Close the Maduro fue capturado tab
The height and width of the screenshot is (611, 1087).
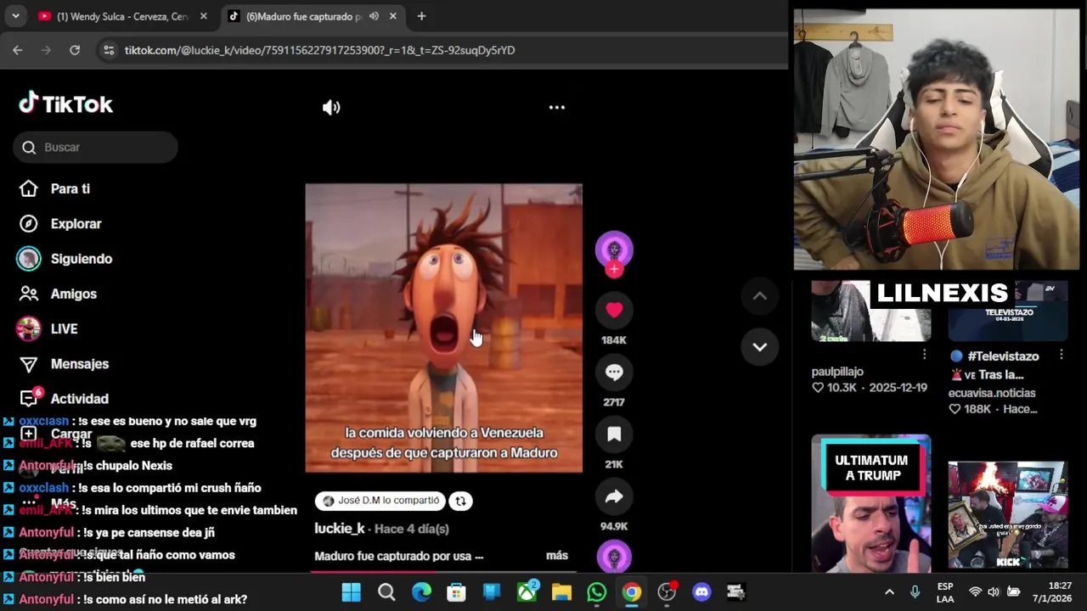392,16
